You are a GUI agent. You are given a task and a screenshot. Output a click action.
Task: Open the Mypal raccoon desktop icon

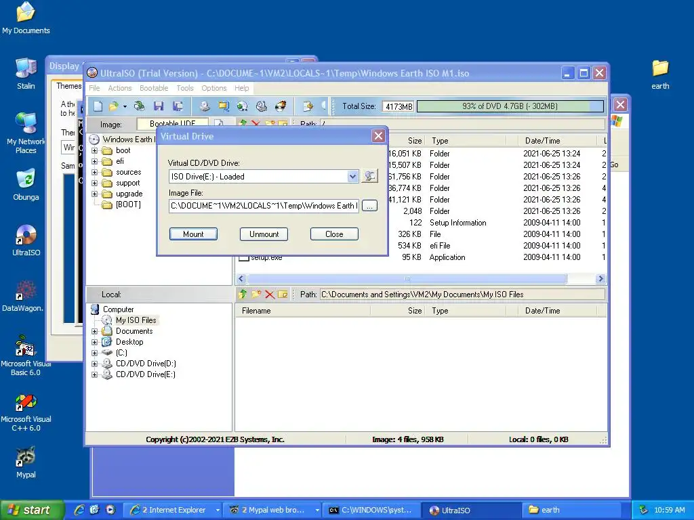[26, 463]
